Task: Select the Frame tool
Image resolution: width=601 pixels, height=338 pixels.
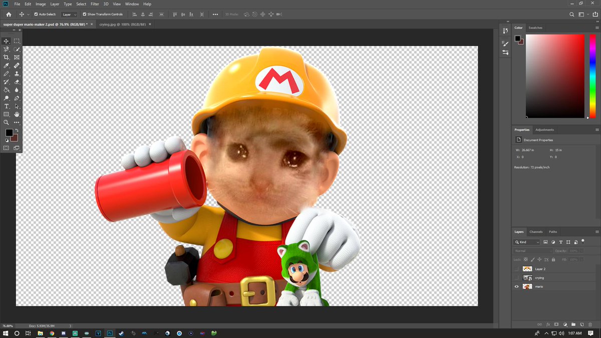Action: [17, 58]
